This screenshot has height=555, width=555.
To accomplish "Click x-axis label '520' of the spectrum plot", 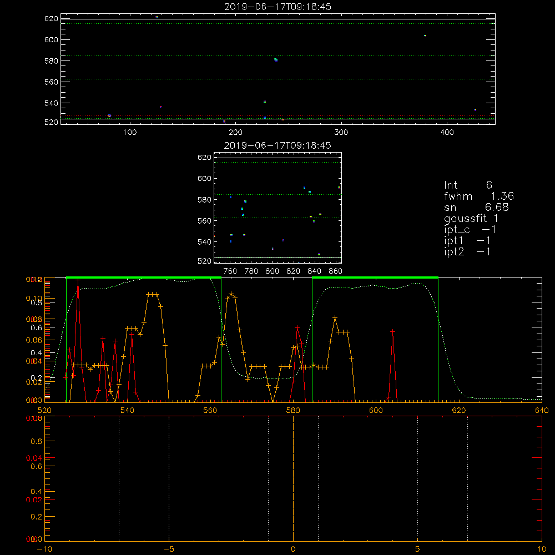I will coord(44,410).
